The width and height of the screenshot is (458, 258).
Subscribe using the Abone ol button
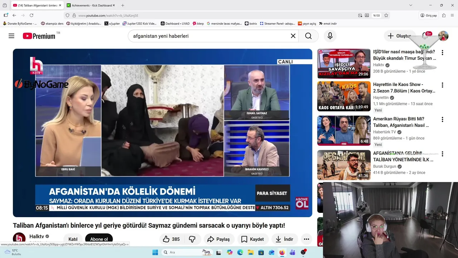(99, 239)
